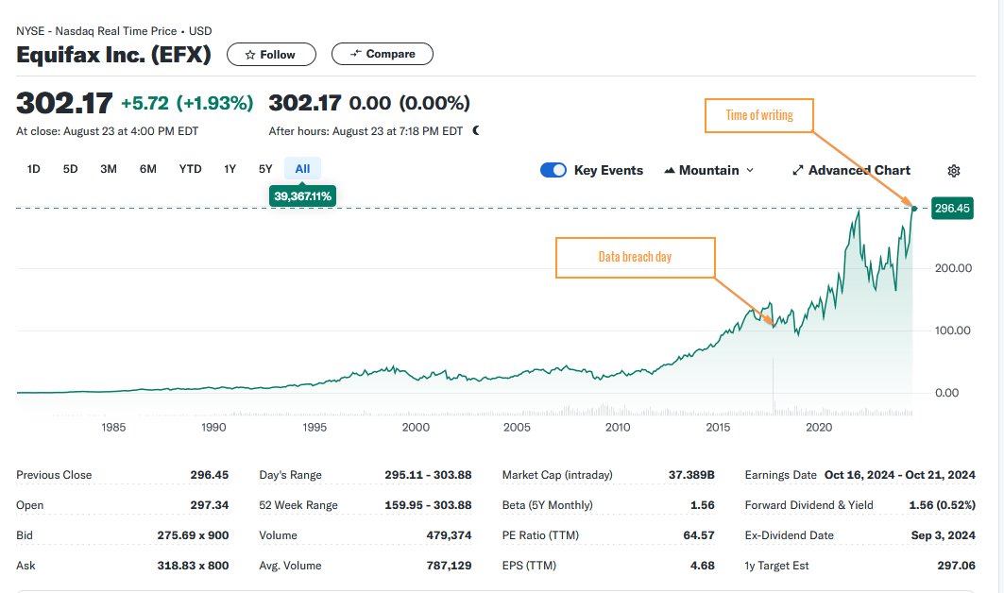Screen dimensions: 1004x593
Task: Open the Compare tool
Action: pos(382,54)
